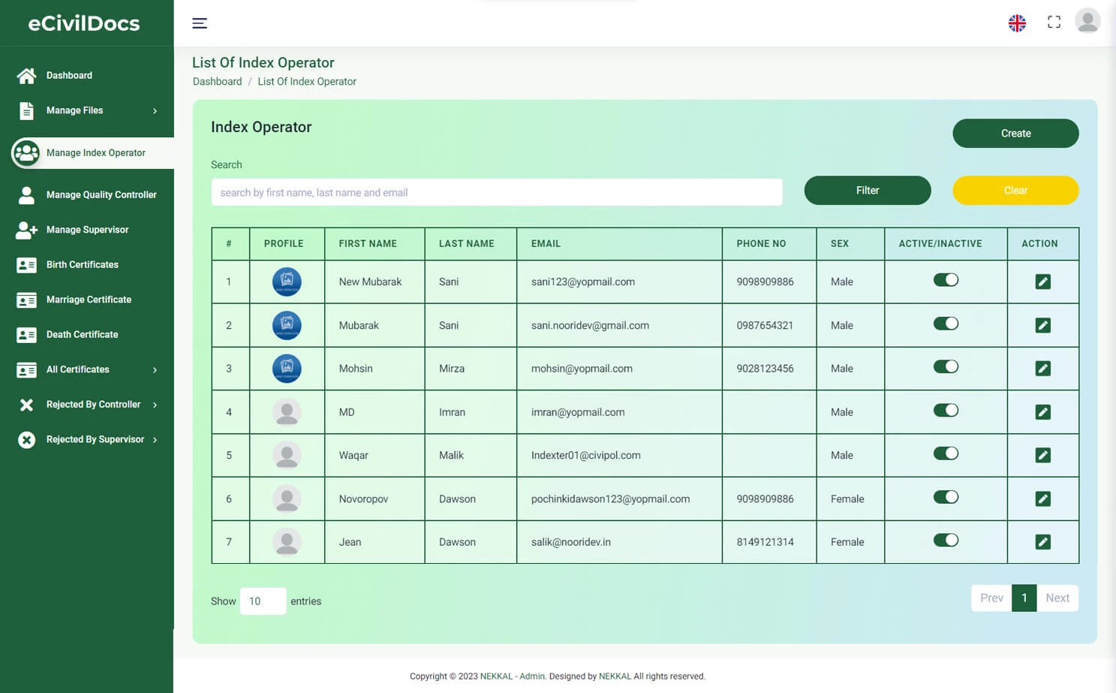The width and height of the screenshot is (1116, 693).
Task: Click the fullscreen toggle icon in the header
Action: 1054,22
